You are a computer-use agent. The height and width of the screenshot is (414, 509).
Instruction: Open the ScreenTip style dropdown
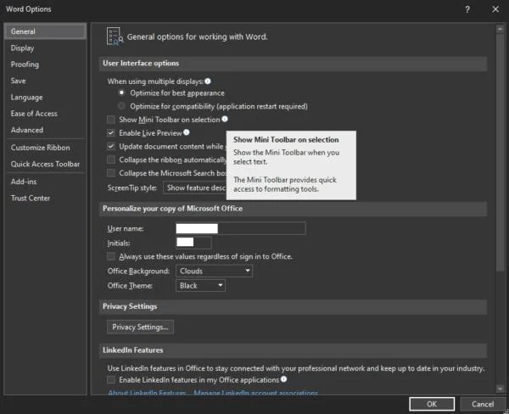(x=195, y=187)
